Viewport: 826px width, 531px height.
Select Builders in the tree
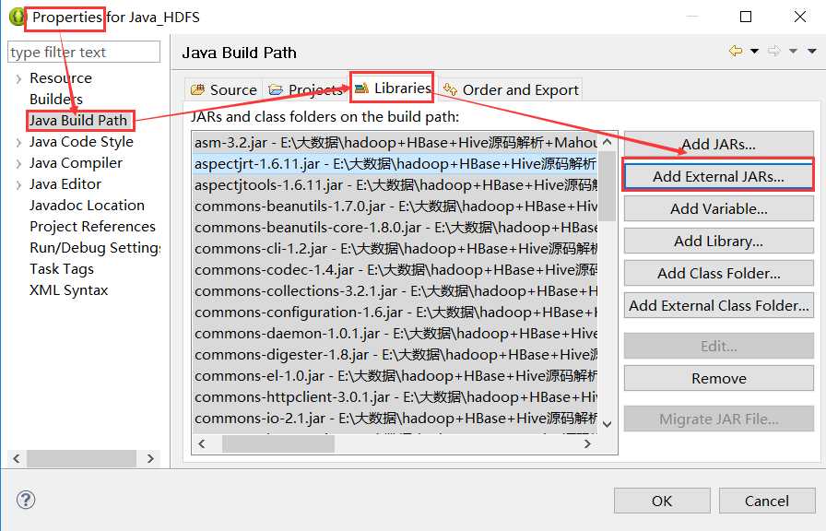56,99
